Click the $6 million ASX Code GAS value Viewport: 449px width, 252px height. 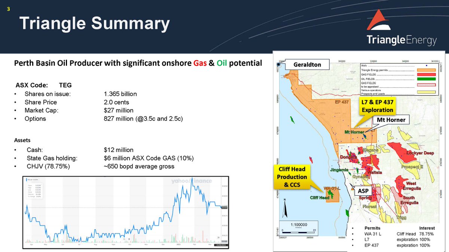[x=149, y=158]
